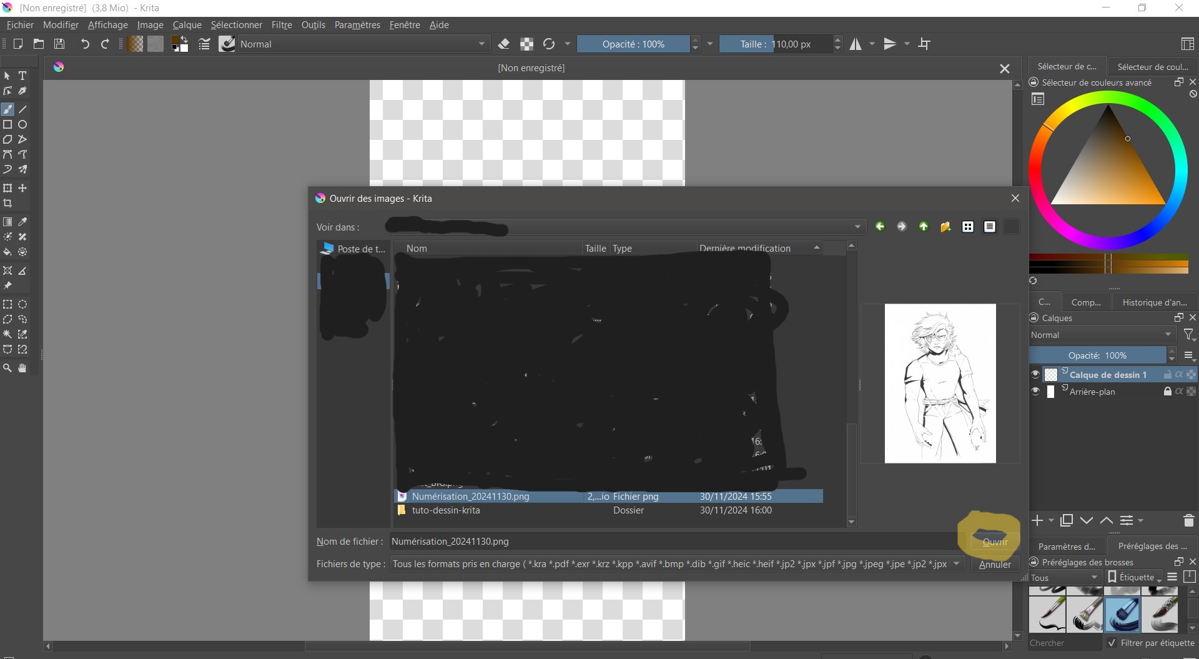Select the Line tool
Screen dimensions: 1199x659
pos(22,110)
